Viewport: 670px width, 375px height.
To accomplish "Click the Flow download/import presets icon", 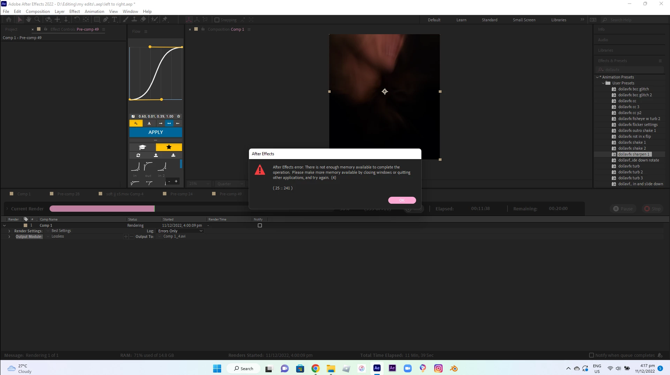I will point(173,155).
